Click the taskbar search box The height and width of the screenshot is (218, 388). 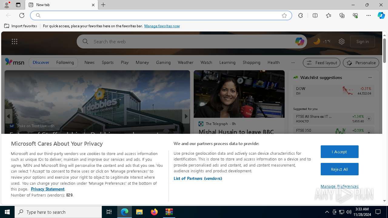(x=58, y=212)
